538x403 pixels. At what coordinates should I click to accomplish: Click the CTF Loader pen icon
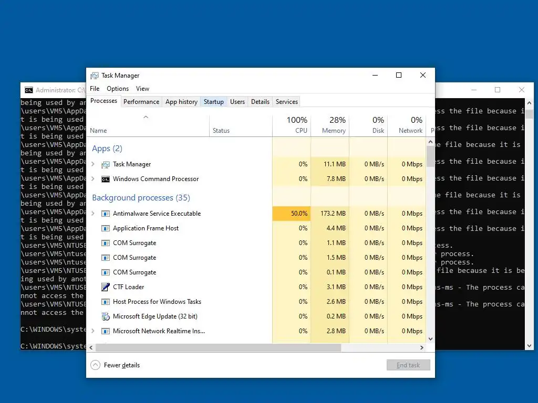click(x=105, y=287)
